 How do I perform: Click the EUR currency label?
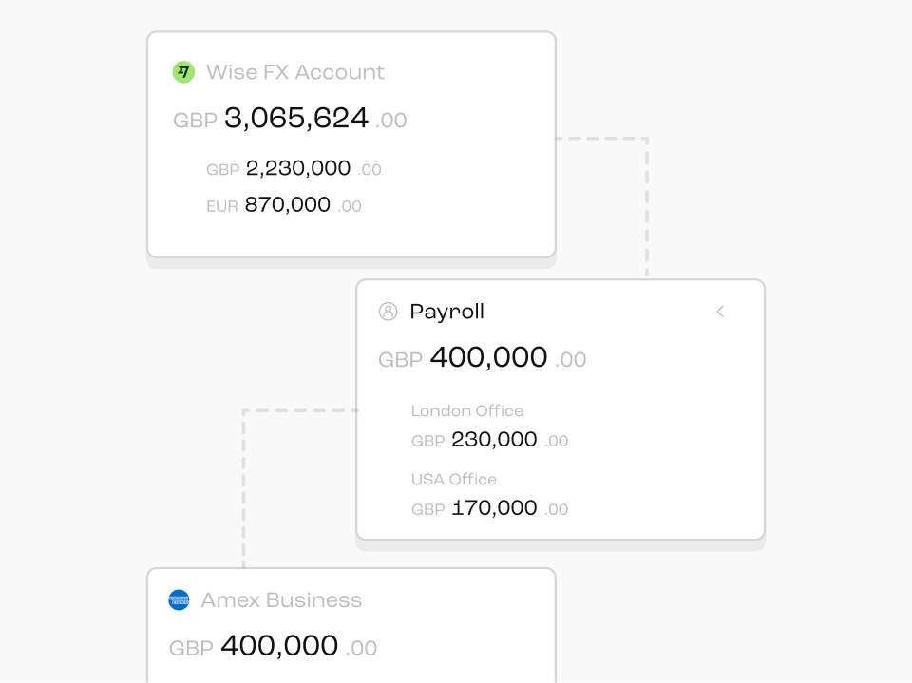(222, 206)
